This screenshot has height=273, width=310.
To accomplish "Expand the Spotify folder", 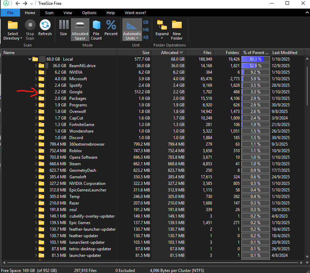I will (36, 85).
